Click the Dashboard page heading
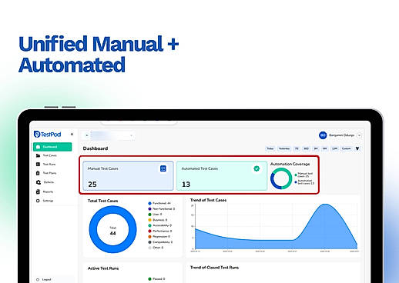 click(x=96, y=148)
